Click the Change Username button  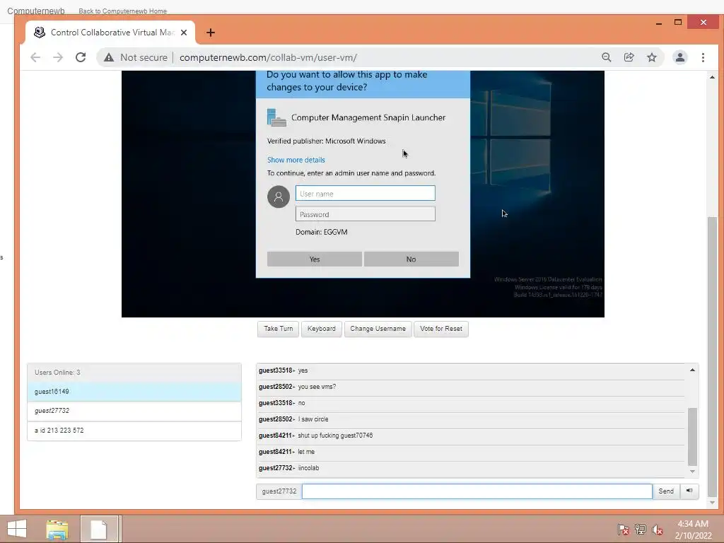tap(378, 329)
